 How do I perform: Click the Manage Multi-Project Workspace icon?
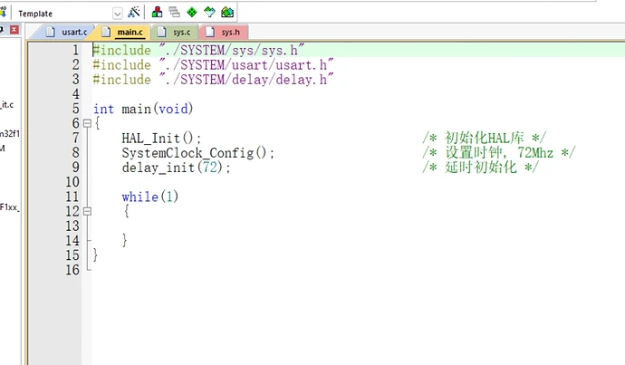174,13
